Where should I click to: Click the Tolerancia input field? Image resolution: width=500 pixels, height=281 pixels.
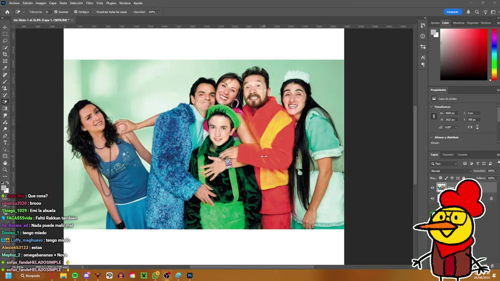pos(48,12)
